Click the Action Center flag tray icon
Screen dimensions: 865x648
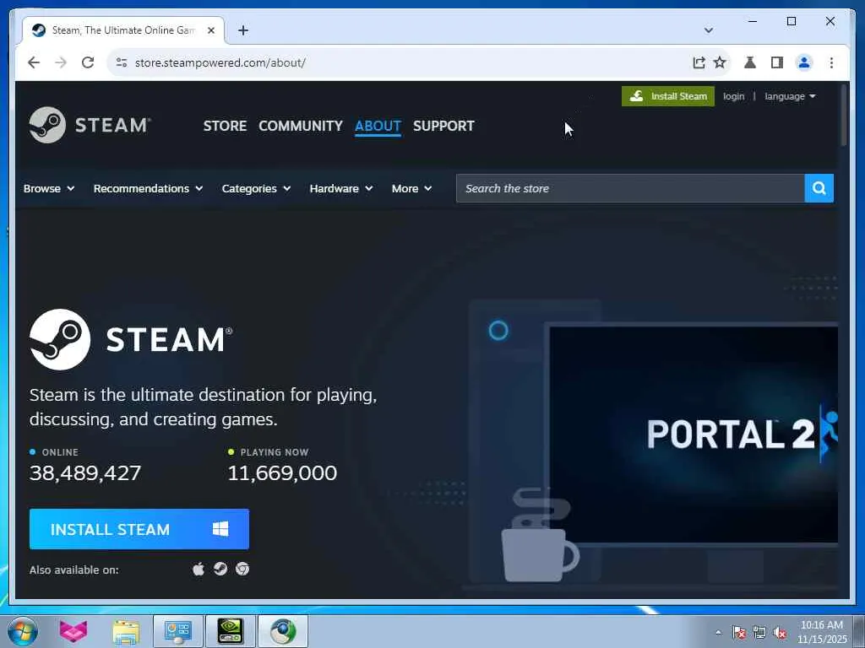738,633
